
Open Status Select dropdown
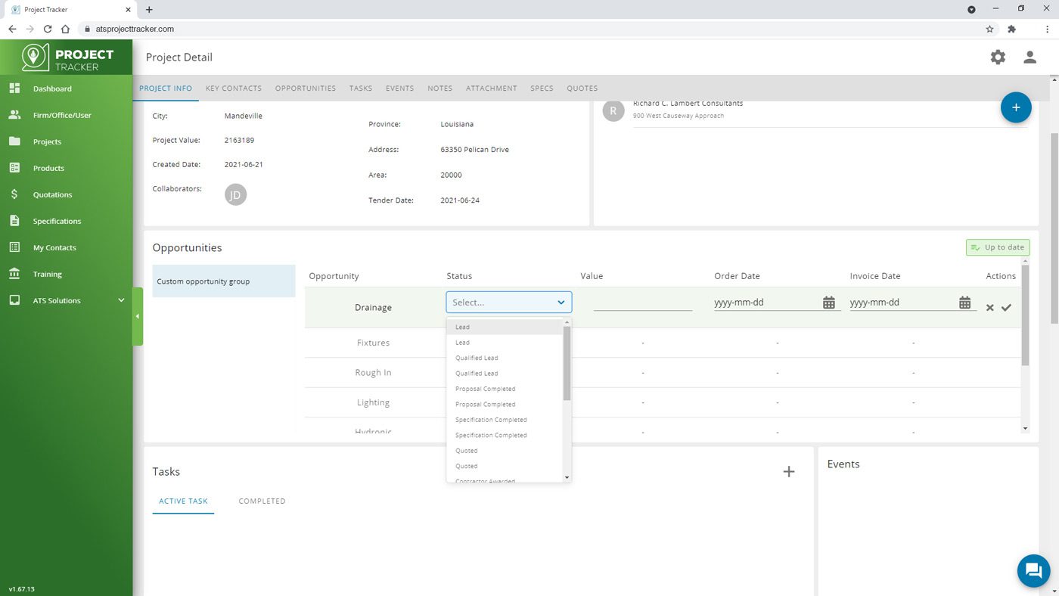pyautogui.click(x=509, y=302)
